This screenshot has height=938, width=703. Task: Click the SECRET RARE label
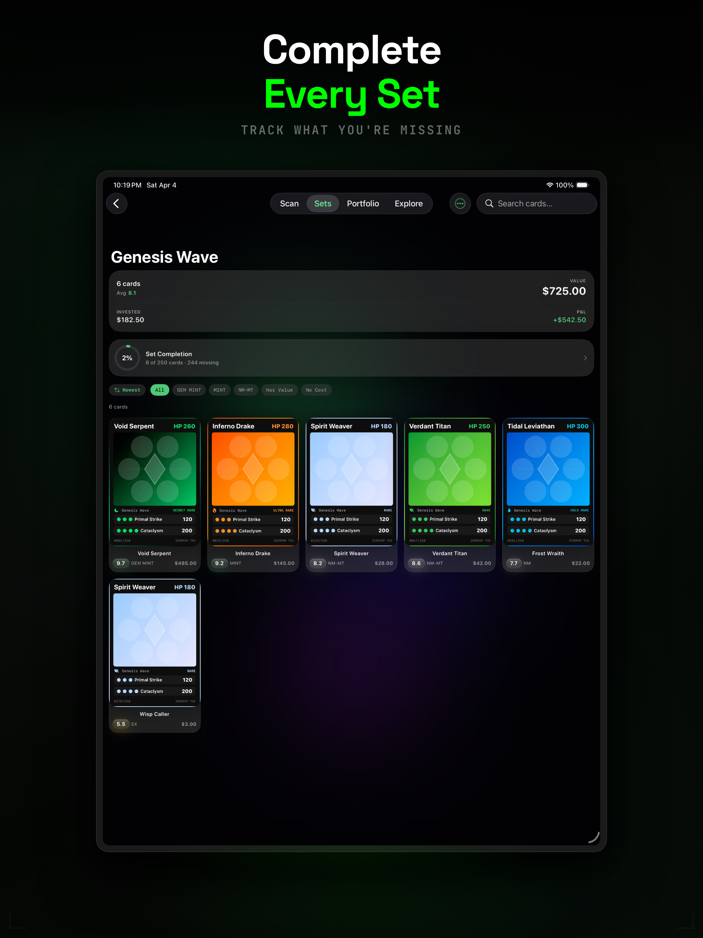pos(184,510)
